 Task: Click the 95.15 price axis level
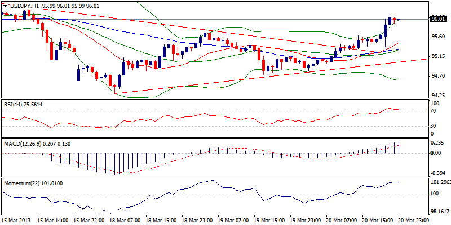(x=437, y=56)
